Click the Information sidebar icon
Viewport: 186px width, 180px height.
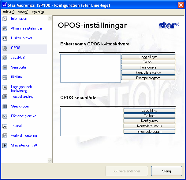(5, 19)
